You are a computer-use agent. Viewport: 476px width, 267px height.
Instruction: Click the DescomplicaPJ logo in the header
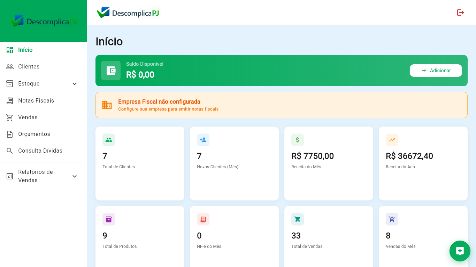pyautogui.click(x=128, y=13)
